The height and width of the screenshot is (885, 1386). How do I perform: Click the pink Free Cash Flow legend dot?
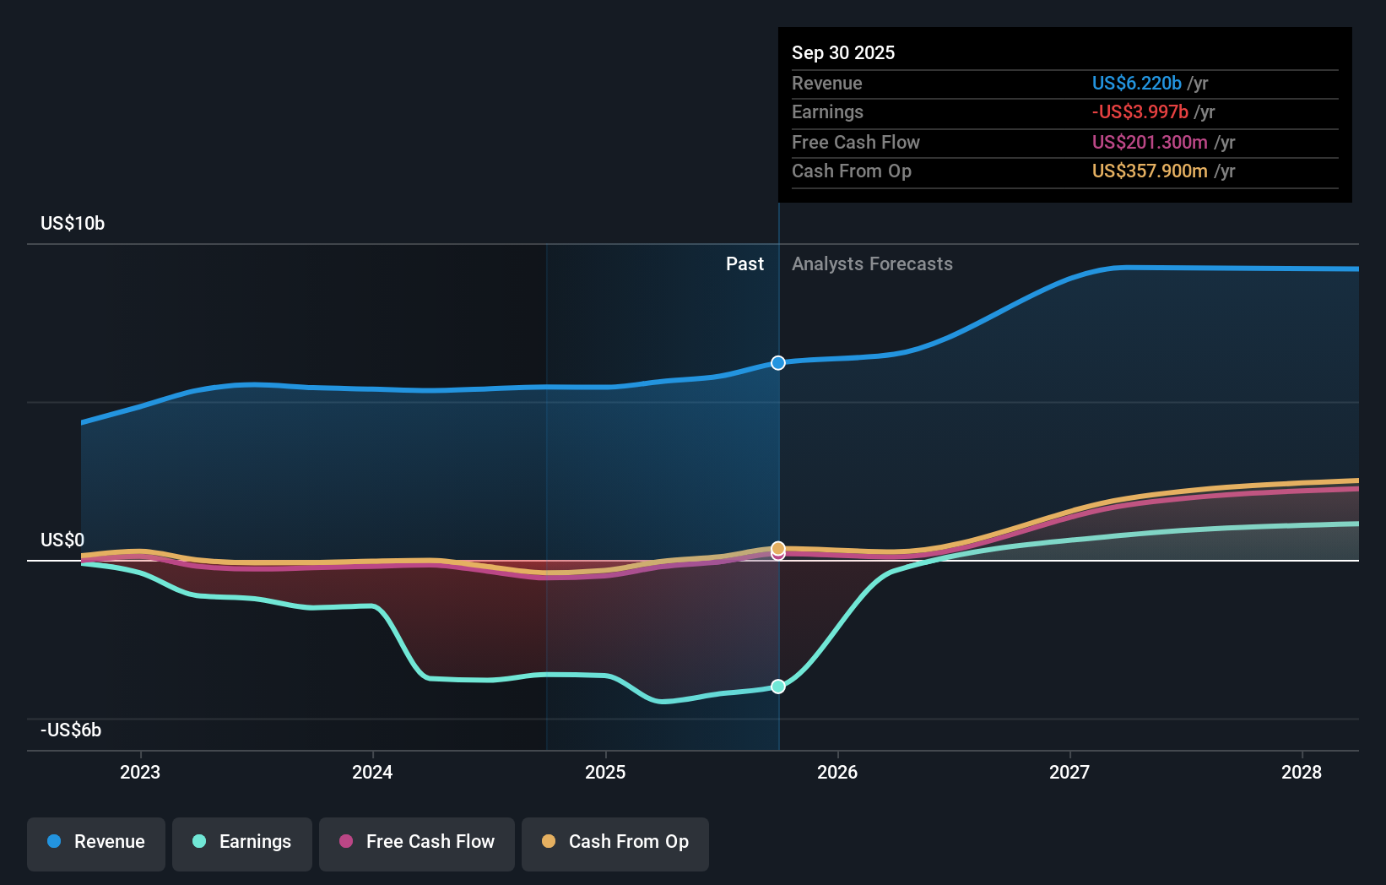349,842
